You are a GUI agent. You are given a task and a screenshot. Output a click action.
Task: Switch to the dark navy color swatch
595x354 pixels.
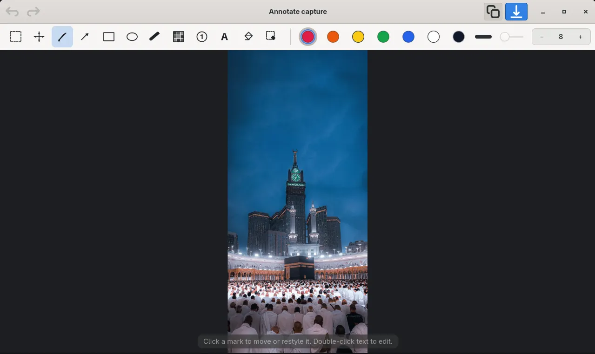(459, 37)
